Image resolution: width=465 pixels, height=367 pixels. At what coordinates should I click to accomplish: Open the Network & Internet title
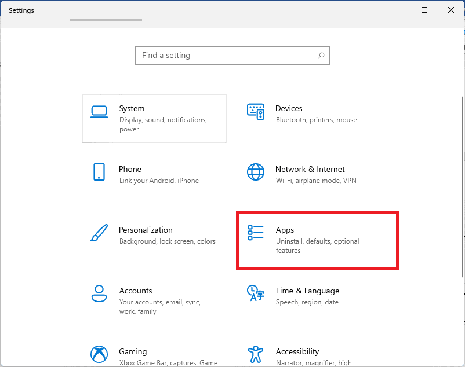coord(310,169)
